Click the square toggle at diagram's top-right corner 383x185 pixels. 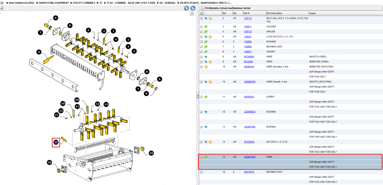click(x=192, y=13)
